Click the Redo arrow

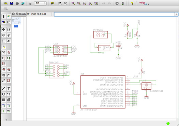pyautogui.click(x=109, y=3)
